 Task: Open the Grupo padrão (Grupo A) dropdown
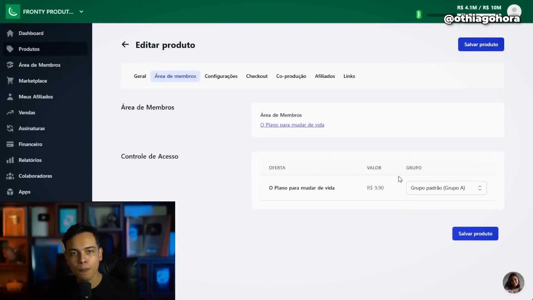(446, 188)
